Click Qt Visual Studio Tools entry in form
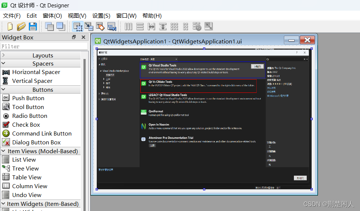360x211 pixels. [202, 70]
